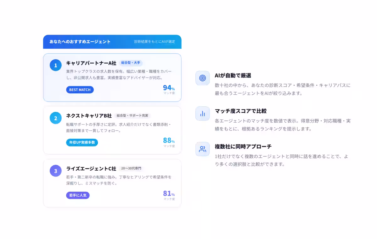Click the AIが自動で厳選 heading
This screenshot has height=239, width=377.
[x=233, y=76]
